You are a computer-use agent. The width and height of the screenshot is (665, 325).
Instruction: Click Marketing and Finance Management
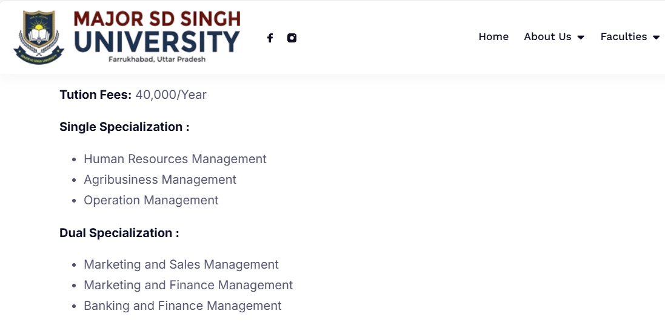tap(188, 285)
